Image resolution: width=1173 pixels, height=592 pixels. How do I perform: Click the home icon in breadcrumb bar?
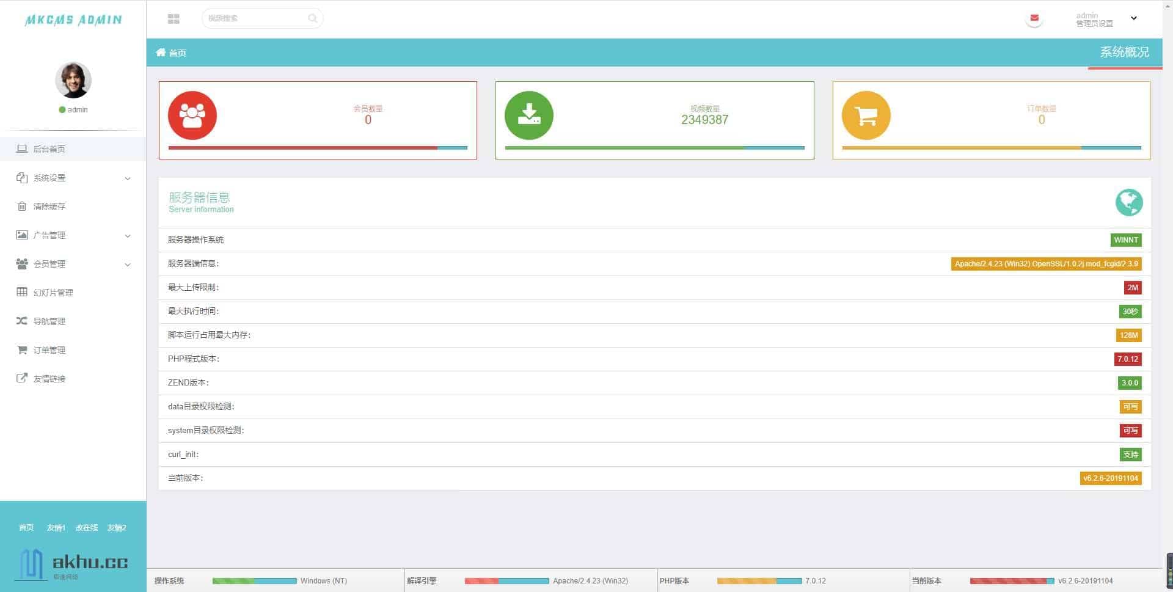point(161,53)
